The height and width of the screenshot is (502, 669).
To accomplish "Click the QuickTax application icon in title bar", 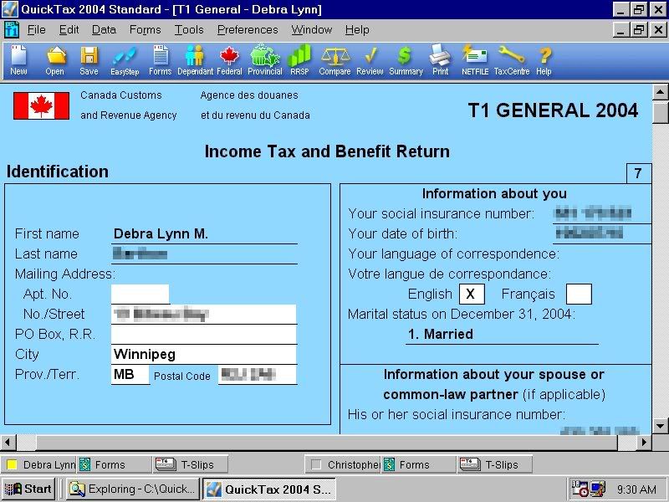I will tap(9, 9).
